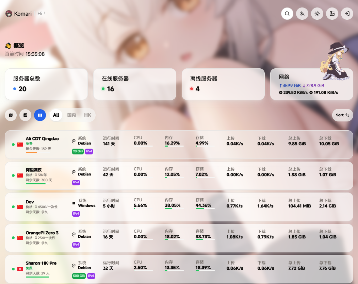Click the 20 GiB traffic badge
Screen dimensions: 358x284
point(78,151)
